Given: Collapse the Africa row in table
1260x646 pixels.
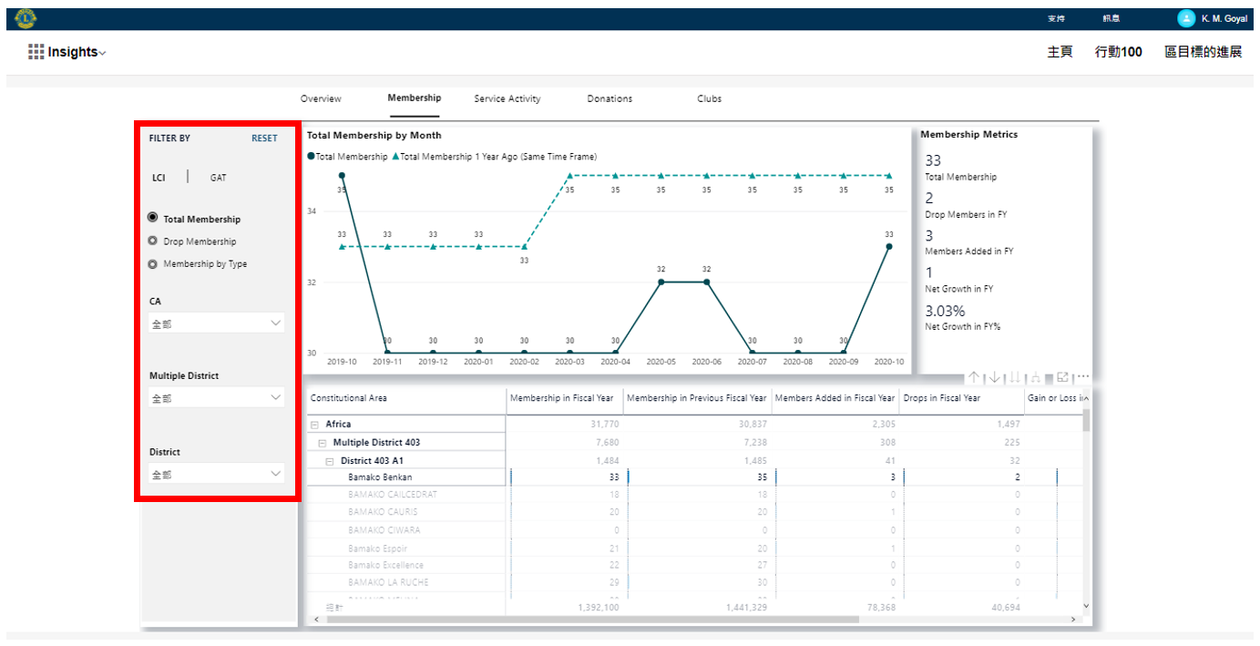Looking at the screenshot, I should [x=314, y=425].
